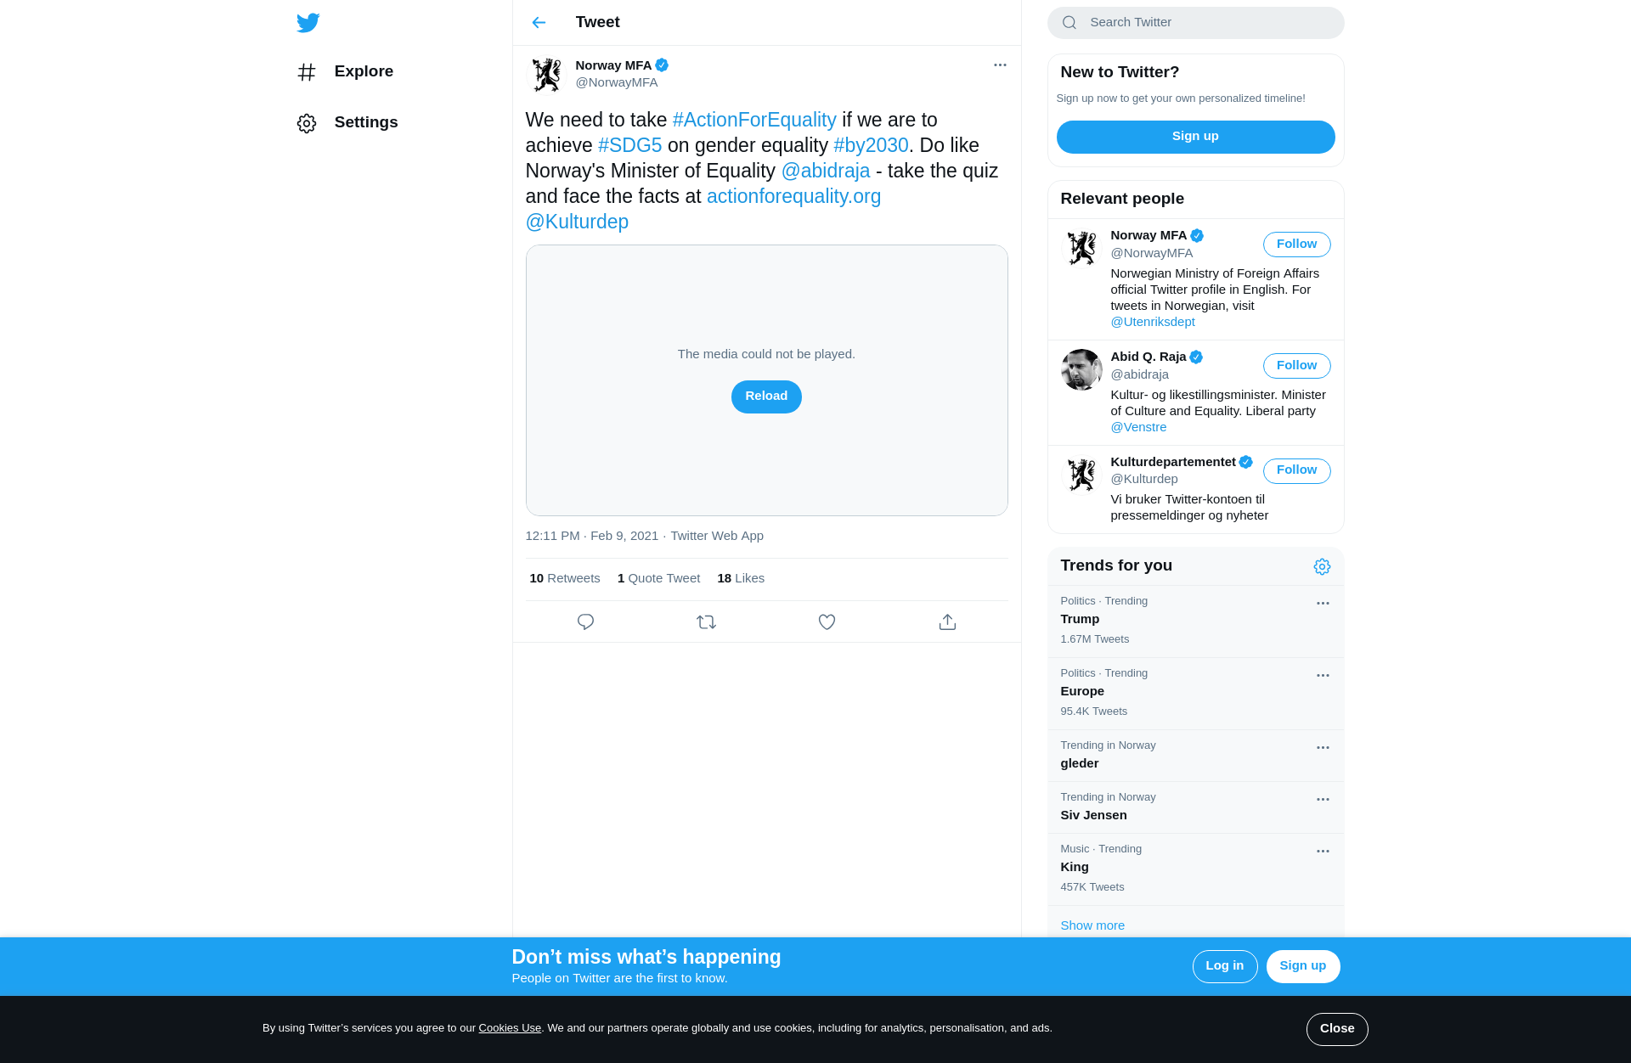1631x1063 pixels.
Task: Open more options for Siv Jensen trend
Action: tap(1323, 800)
